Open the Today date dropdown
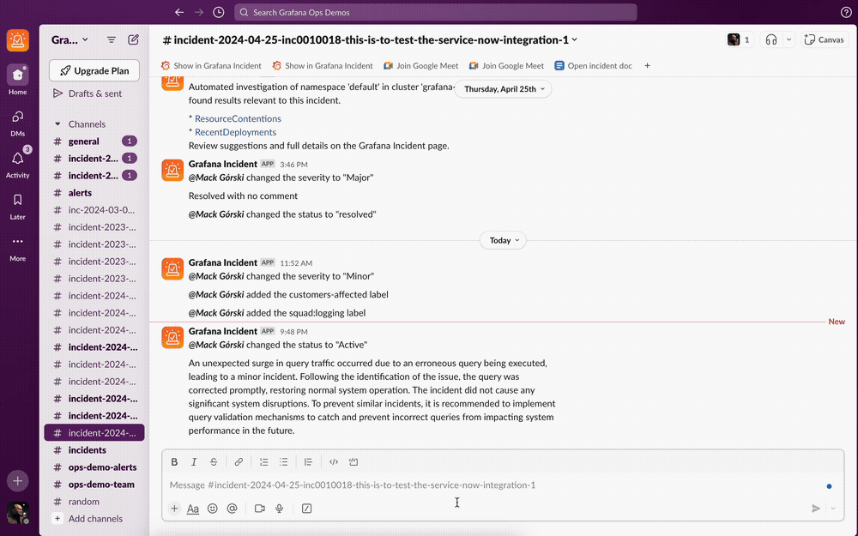 pyautogui.click(x=503, y=240)
